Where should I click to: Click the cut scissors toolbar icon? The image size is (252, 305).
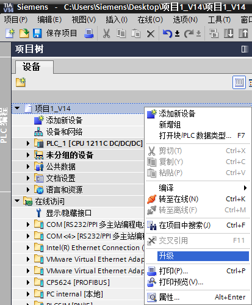point(106,34)
